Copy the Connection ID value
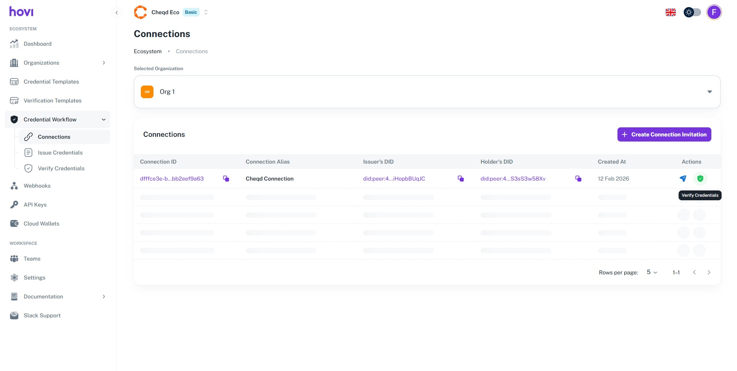This screenshot has height=371, width=737. point(226,179)
